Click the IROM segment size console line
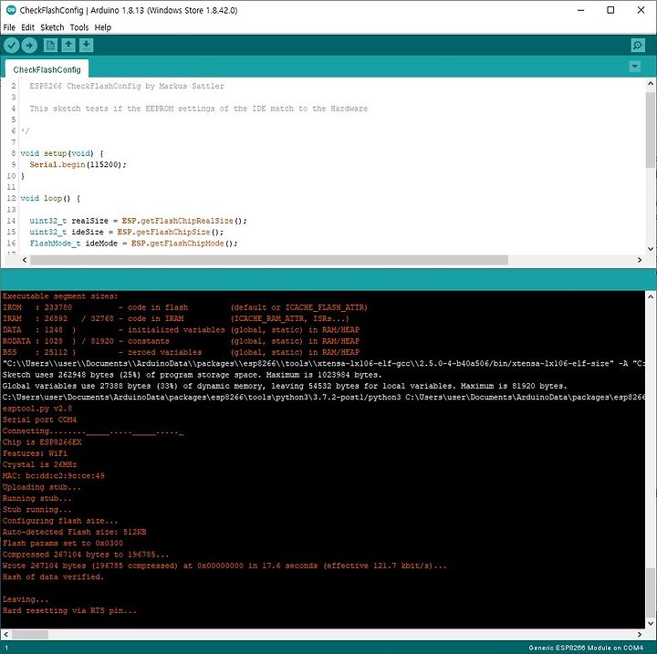The width and height of the screenshot is (657, 654). click(x=184, y=307)
